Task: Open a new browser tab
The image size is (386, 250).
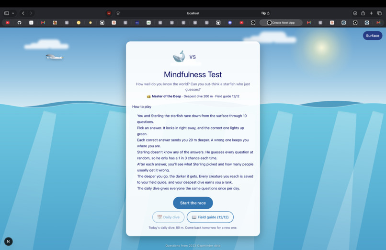Action: coord(371,13)
